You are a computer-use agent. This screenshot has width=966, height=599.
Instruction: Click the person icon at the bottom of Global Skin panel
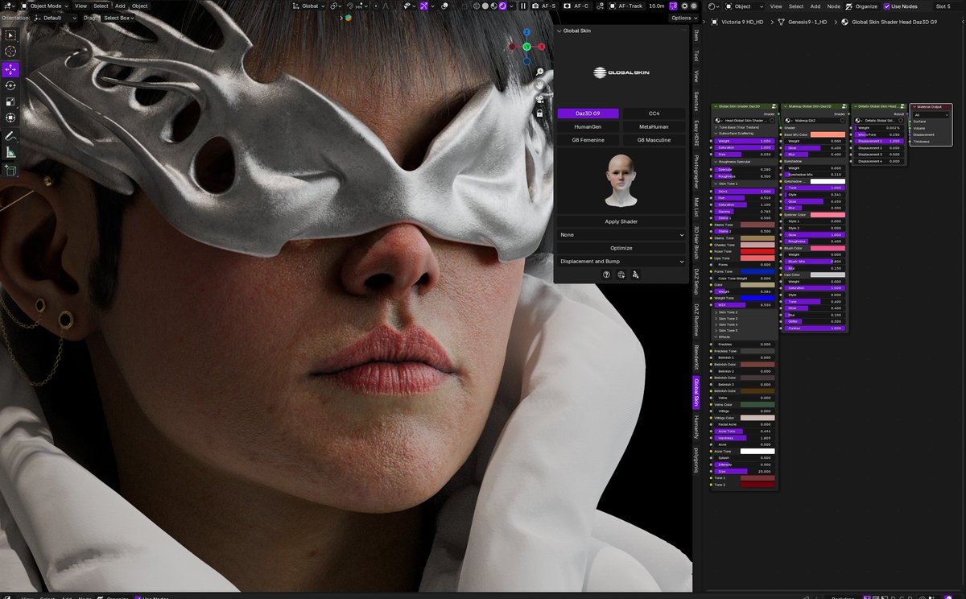coord(636,275)
